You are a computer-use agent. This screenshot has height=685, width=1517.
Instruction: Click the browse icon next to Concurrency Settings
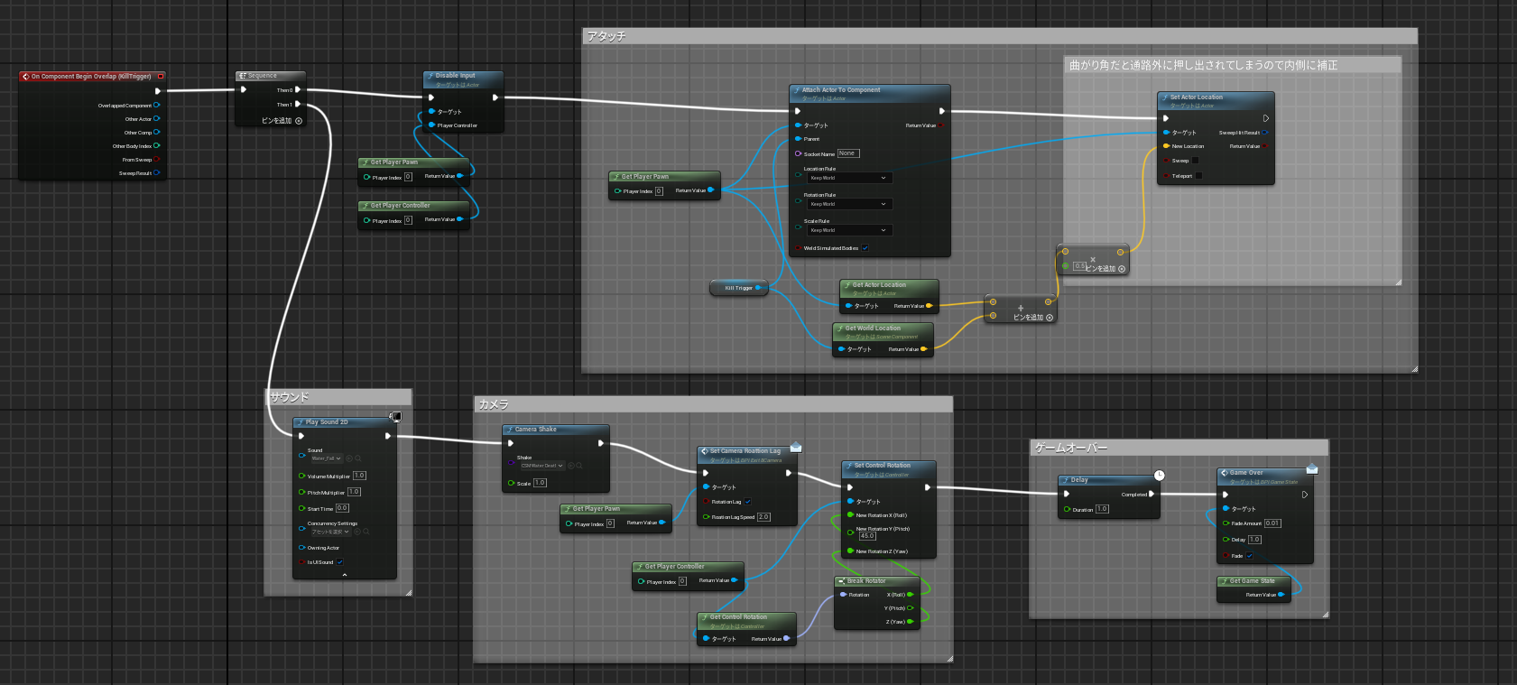[x=365, y=532]
